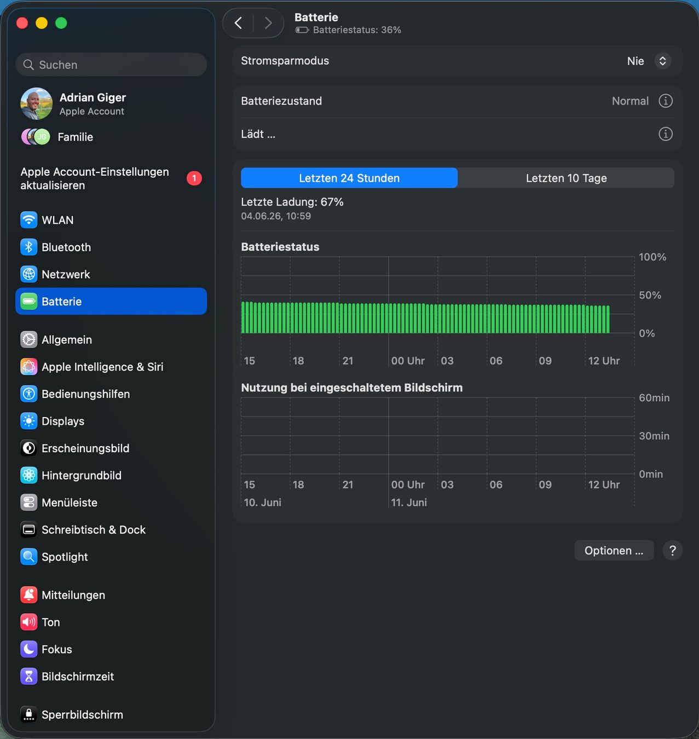
Task: Select the Batterie sidebar entry
Action: coord(111,301)
